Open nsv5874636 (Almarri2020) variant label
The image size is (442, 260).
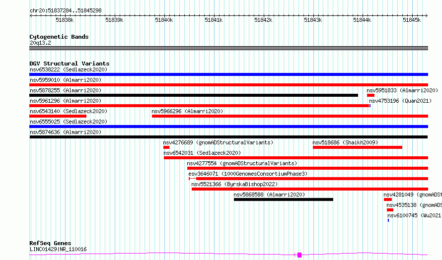pyautogui.click(x=66, y=132)
